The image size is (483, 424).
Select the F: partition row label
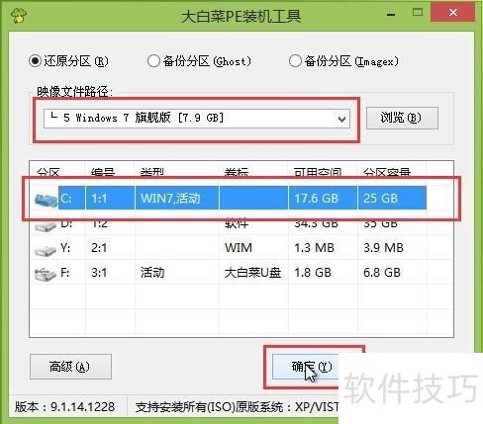pos(65,273)
